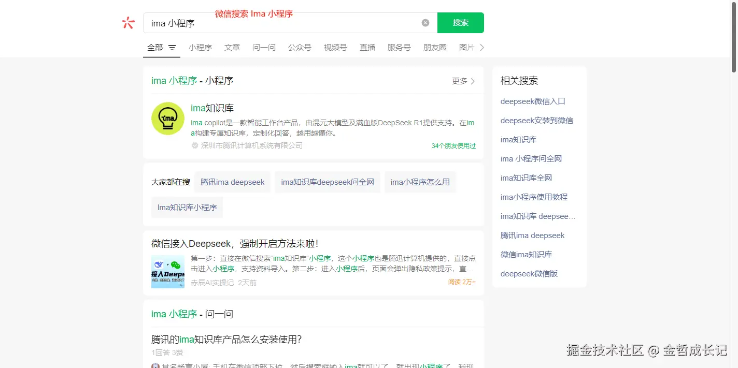
Task: Open question 腾讯的ima知识库产品怎么安装使用?
Action: (226, 340)
